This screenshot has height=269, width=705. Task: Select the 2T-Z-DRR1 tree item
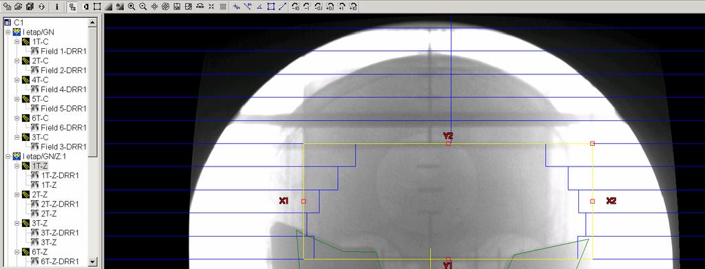tap(60, 204)
